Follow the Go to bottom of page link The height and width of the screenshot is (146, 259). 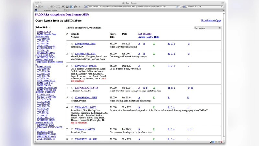pos(211,20)
